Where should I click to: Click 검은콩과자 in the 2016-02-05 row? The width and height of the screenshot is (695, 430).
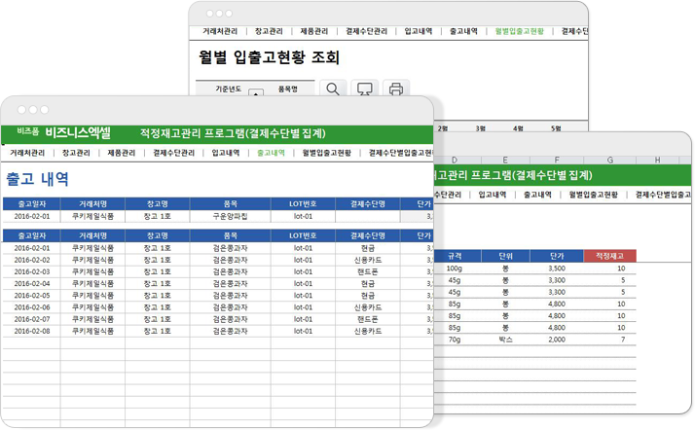[230, 296]
